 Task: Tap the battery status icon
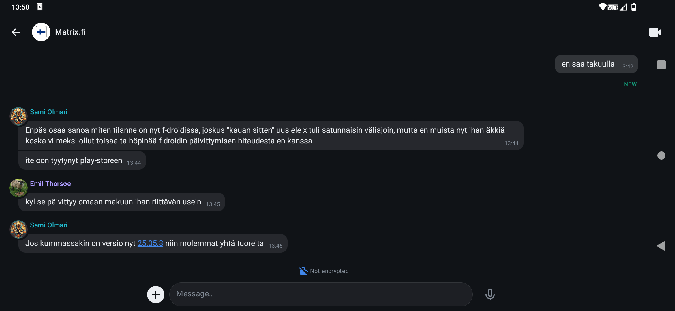(x=634, y=7)
